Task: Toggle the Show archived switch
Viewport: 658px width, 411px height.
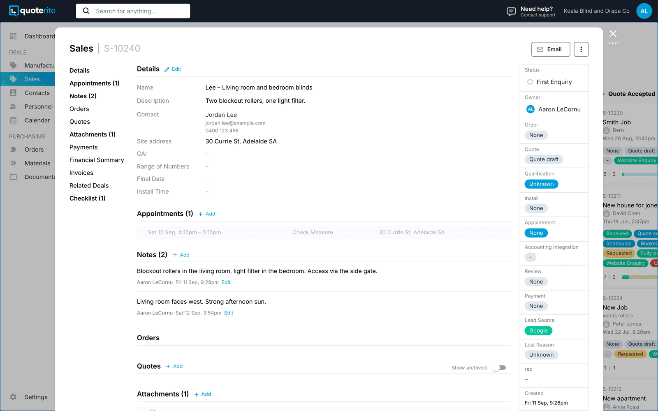Action: (499, 368)
